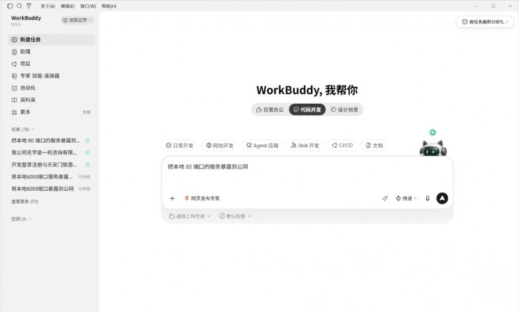This screenshot has height=312, width=519.
Task: Open the 默认权限 dropdown
Action: click(x=235, y=217)
